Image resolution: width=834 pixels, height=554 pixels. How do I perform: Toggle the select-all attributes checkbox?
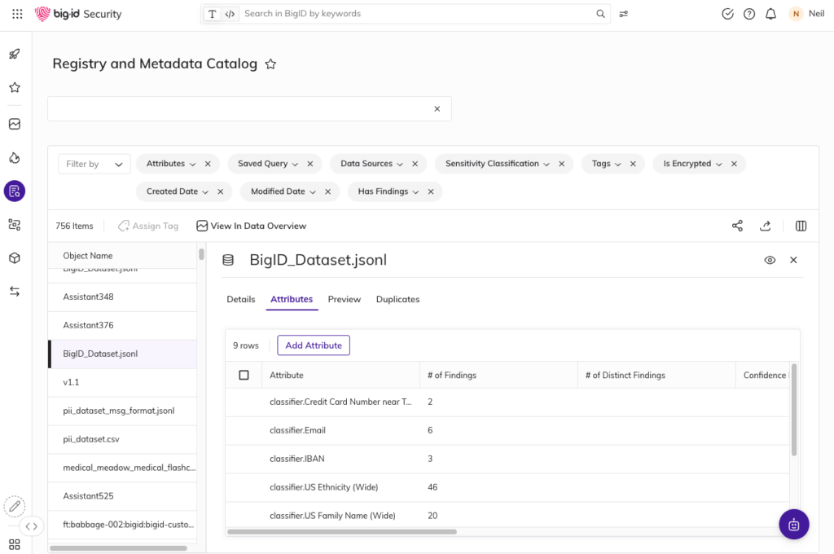244,376
